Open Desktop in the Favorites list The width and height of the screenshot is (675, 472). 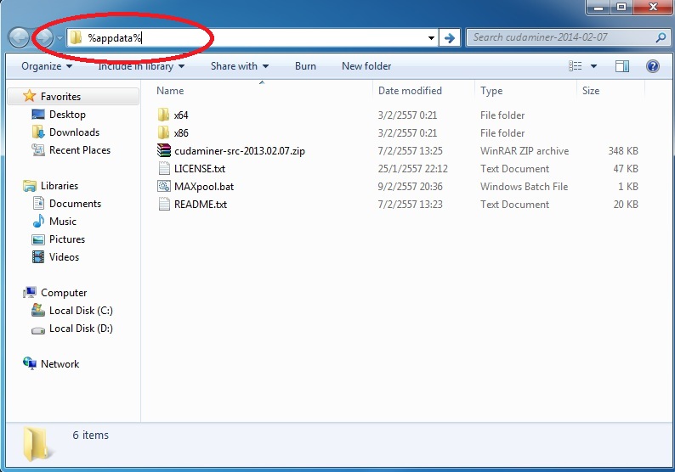tap(67, 115)
